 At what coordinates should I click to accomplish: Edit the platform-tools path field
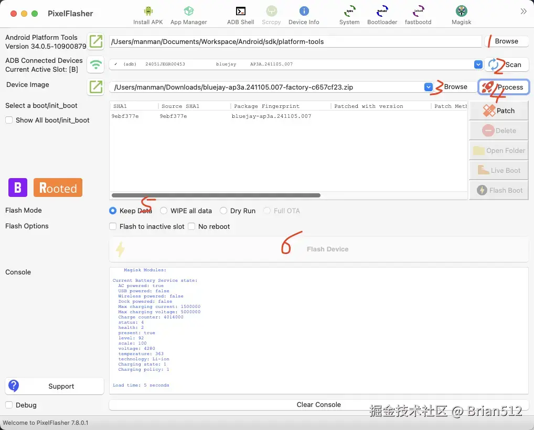[x=295, y=42]
